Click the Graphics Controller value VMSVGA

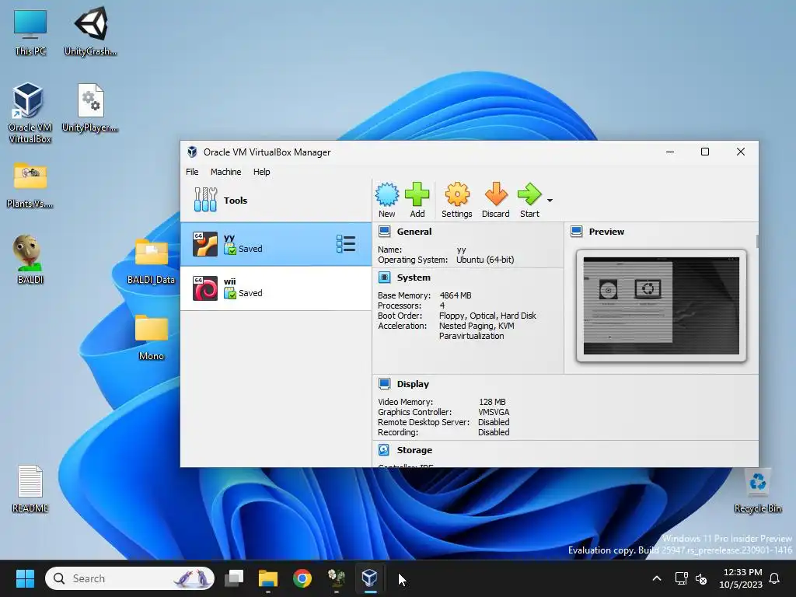(x=494, y=412)
